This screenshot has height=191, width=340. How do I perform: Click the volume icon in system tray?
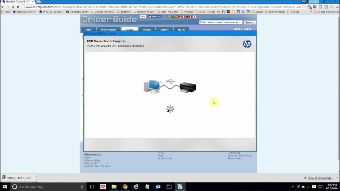308,187
